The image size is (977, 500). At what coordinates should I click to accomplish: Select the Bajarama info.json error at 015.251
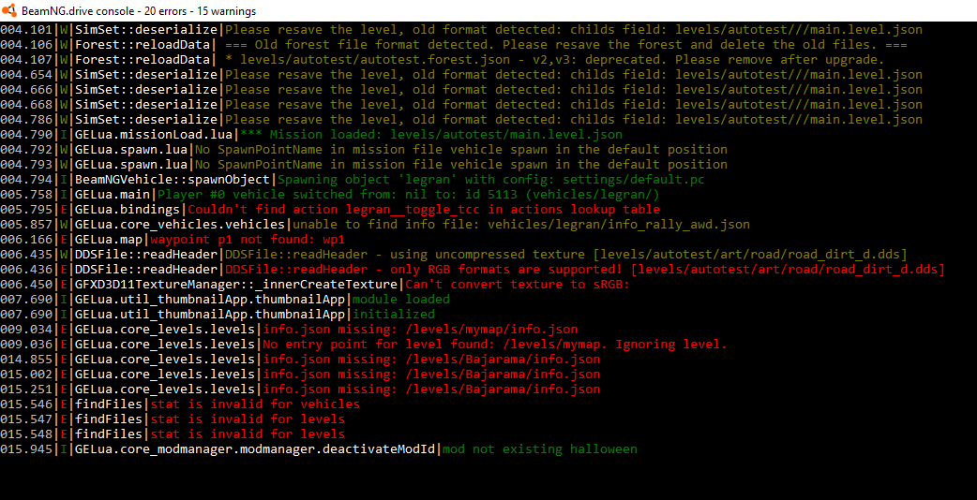coord(300,388)
